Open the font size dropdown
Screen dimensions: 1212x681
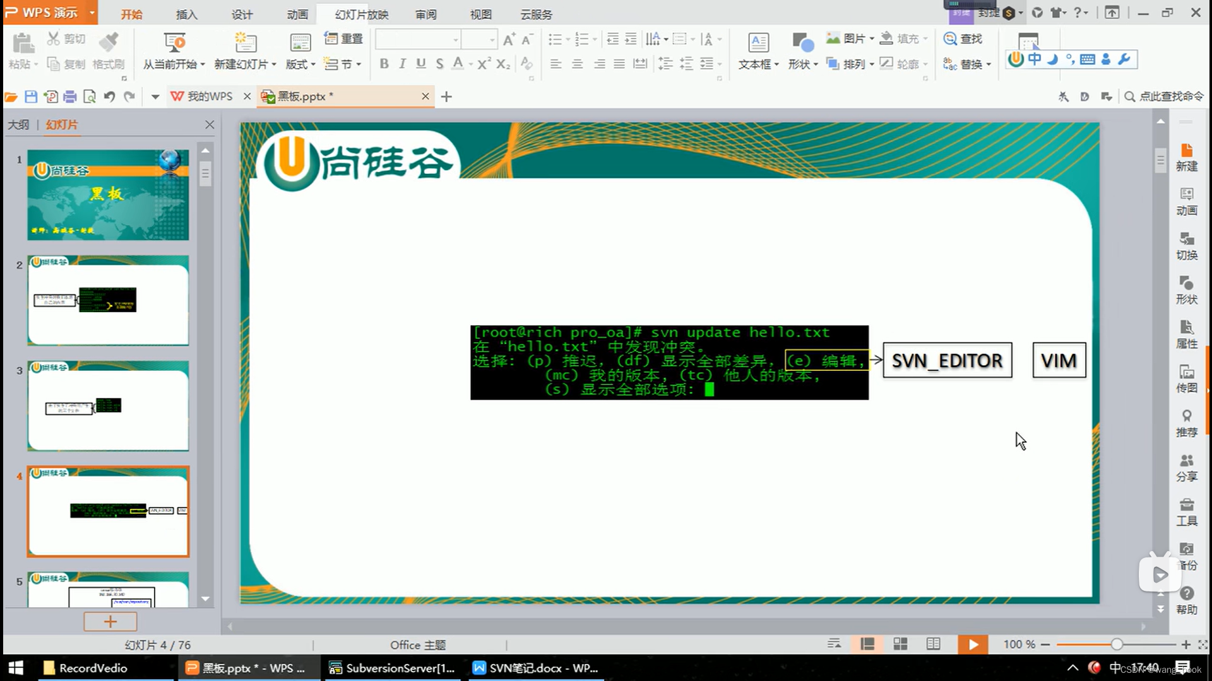pos(492,40)
